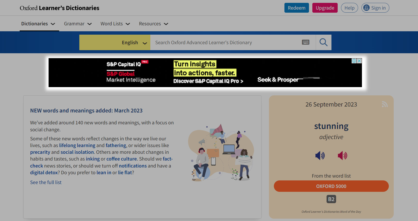Expand the Resources menu
Viewport: 418px width, 221px height.
pos(154,24)
